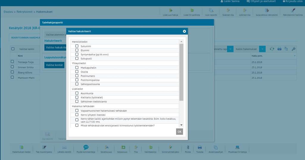Click the wrench settings icon above the table

293,49
